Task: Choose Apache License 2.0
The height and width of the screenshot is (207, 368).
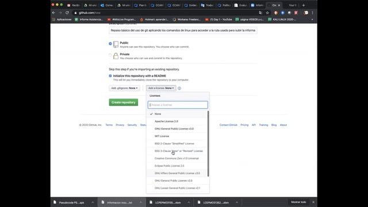Action: pyautogui.click(x=177, y=121)
